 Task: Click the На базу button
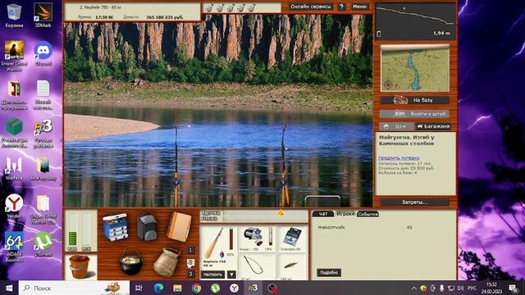(x=415, y=100)
